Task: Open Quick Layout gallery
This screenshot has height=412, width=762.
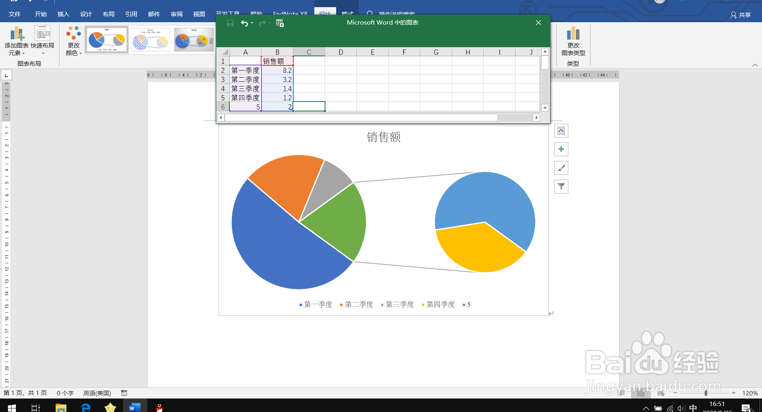Action: pyautogui.click(x=42, y=41)
